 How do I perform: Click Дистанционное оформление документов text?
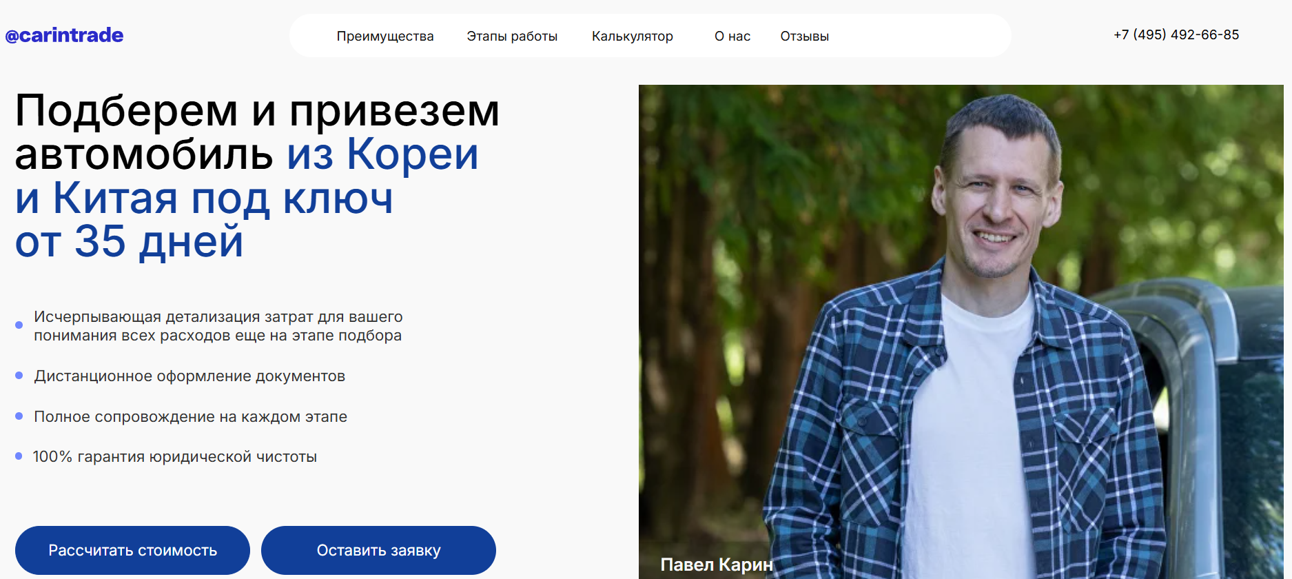189,376
